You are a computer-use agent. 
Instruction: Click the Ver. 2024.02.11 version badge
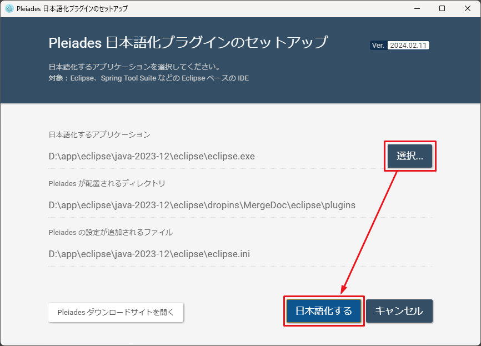[399, 46]
